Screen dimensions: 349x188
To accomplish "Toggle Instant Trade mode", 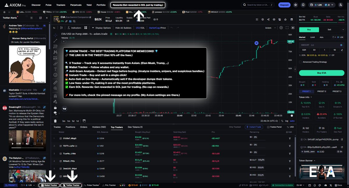I will 254,127.
